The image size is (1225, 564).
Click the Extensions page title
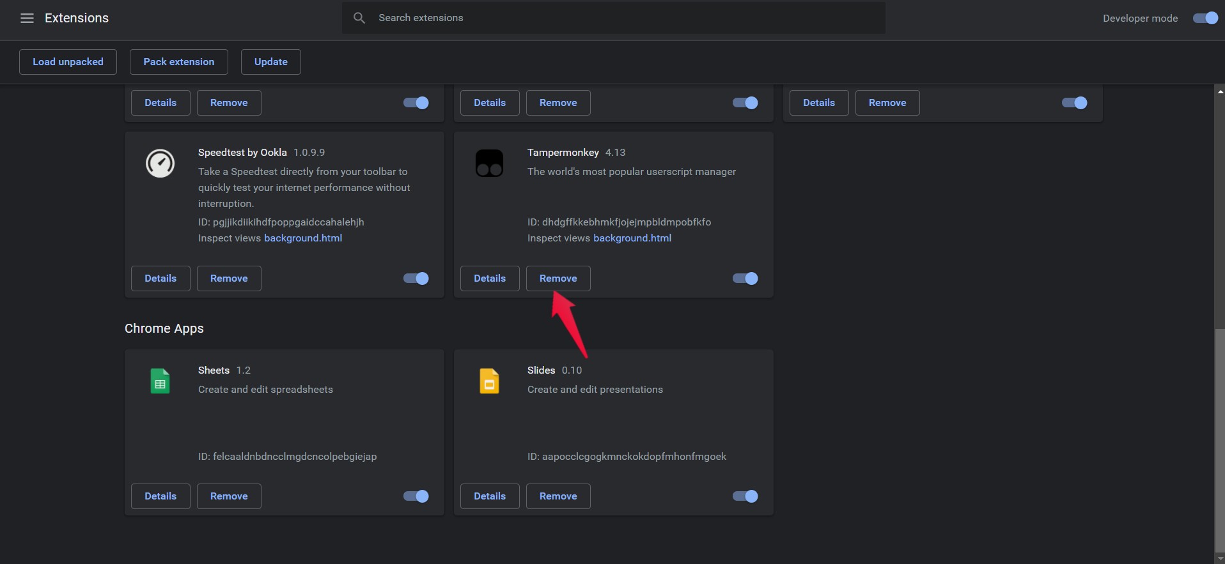[77, 18]
